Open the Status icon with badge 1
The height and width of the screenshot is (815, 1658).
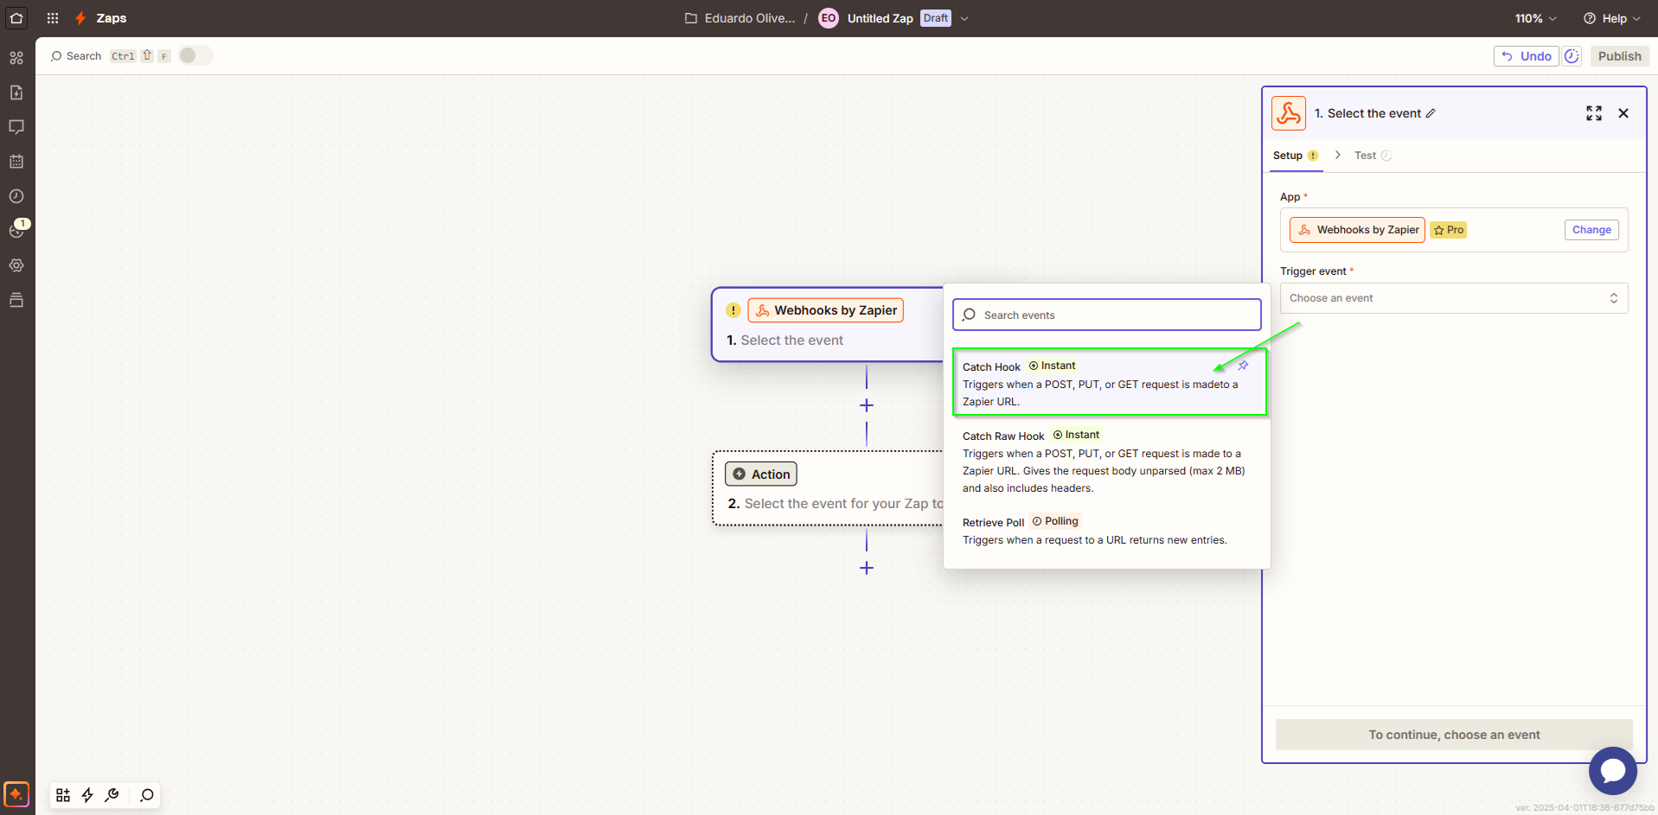click(x=17, y=230)
